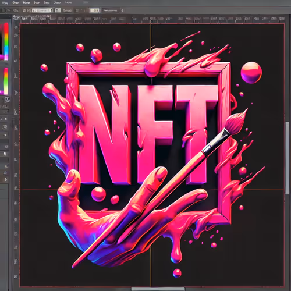Image resolution: width=291 pixels, height=291 pixels.
Task: Pick a color on the lower rainbow spectrum strip
Action: 6,81
